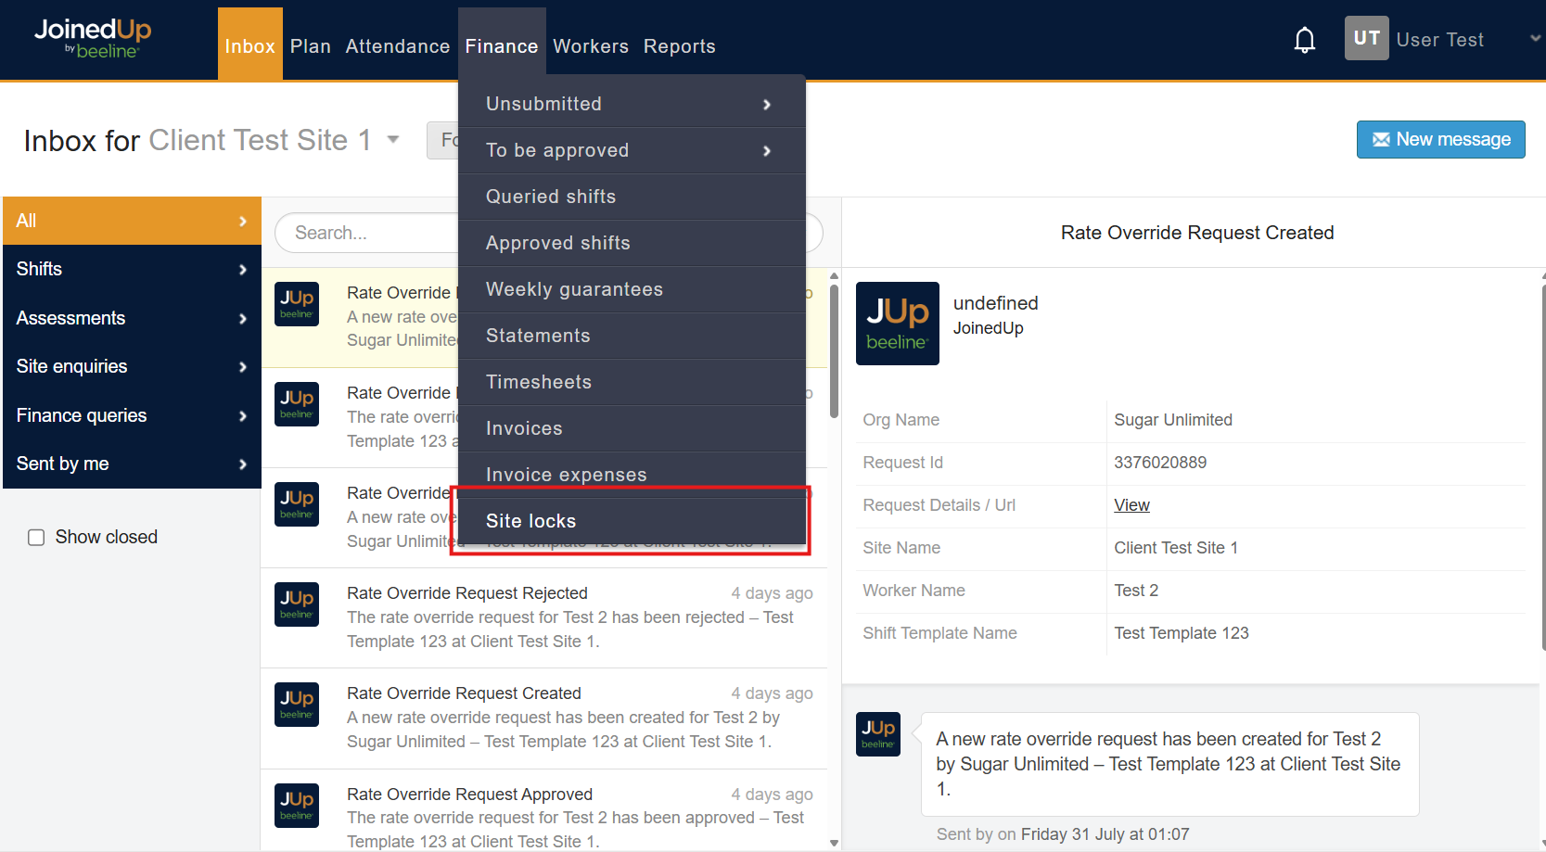The height and width of the screenshot is (852, 1546).
Task: Open the notifications bell
Action: click(x=1305, y=40)
